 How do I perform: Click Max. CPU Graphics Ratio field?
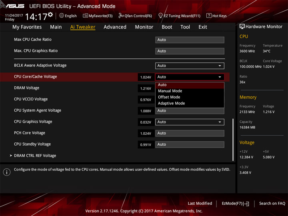(190, 51)
